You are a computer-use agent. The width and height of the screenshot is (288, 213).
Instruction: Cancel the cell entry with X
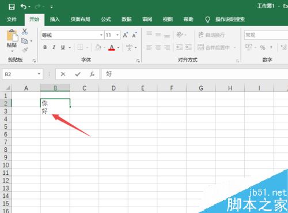[63, 74]
